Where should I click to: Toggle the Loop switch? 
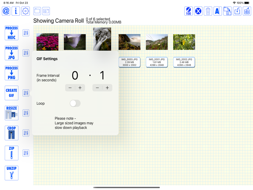tap(75, 103)
